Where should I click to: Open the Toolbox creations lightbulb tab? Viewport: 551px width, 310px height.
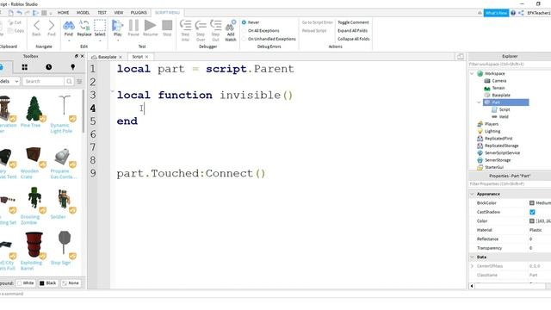72,67
